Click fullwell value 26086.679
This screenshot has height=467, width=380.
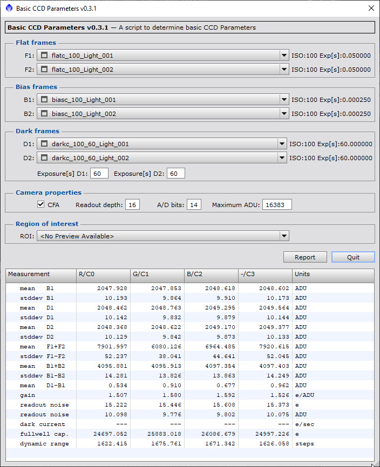(x=218, y=434)
